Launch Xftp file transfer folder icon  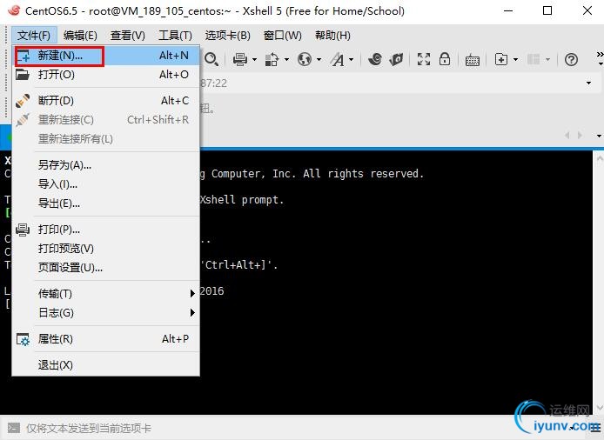(x=396, y=59)
